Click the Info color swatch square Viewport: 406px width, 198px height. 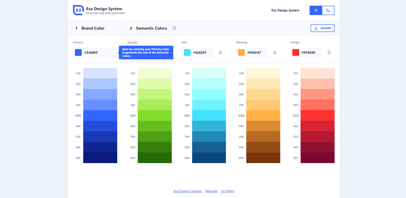(187, 52)
